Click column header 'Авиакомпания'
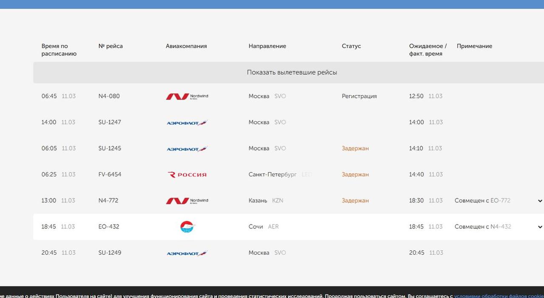 click(x=186, y=46)
